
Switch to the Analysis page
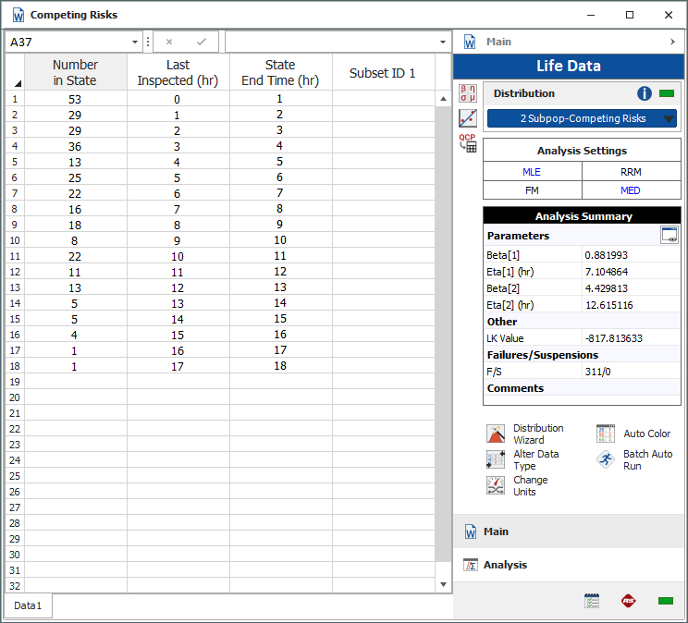tap(505, 565)
